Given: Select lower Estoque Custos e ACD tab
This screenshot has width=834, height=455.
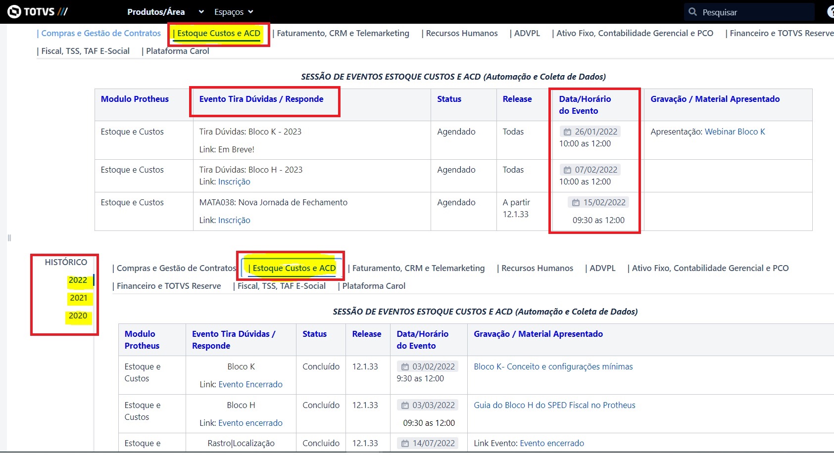Looking at the screenshot, I should (292, 268).
